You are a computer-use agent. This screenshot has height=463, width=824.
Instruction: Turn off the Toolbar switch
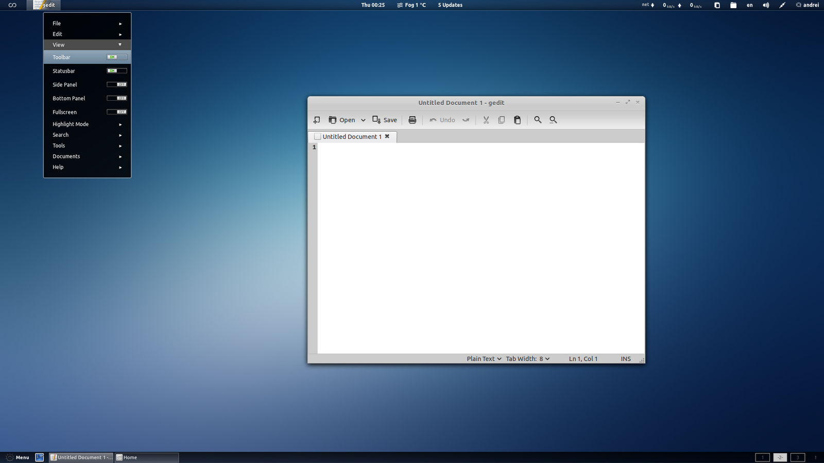point(116,57)
